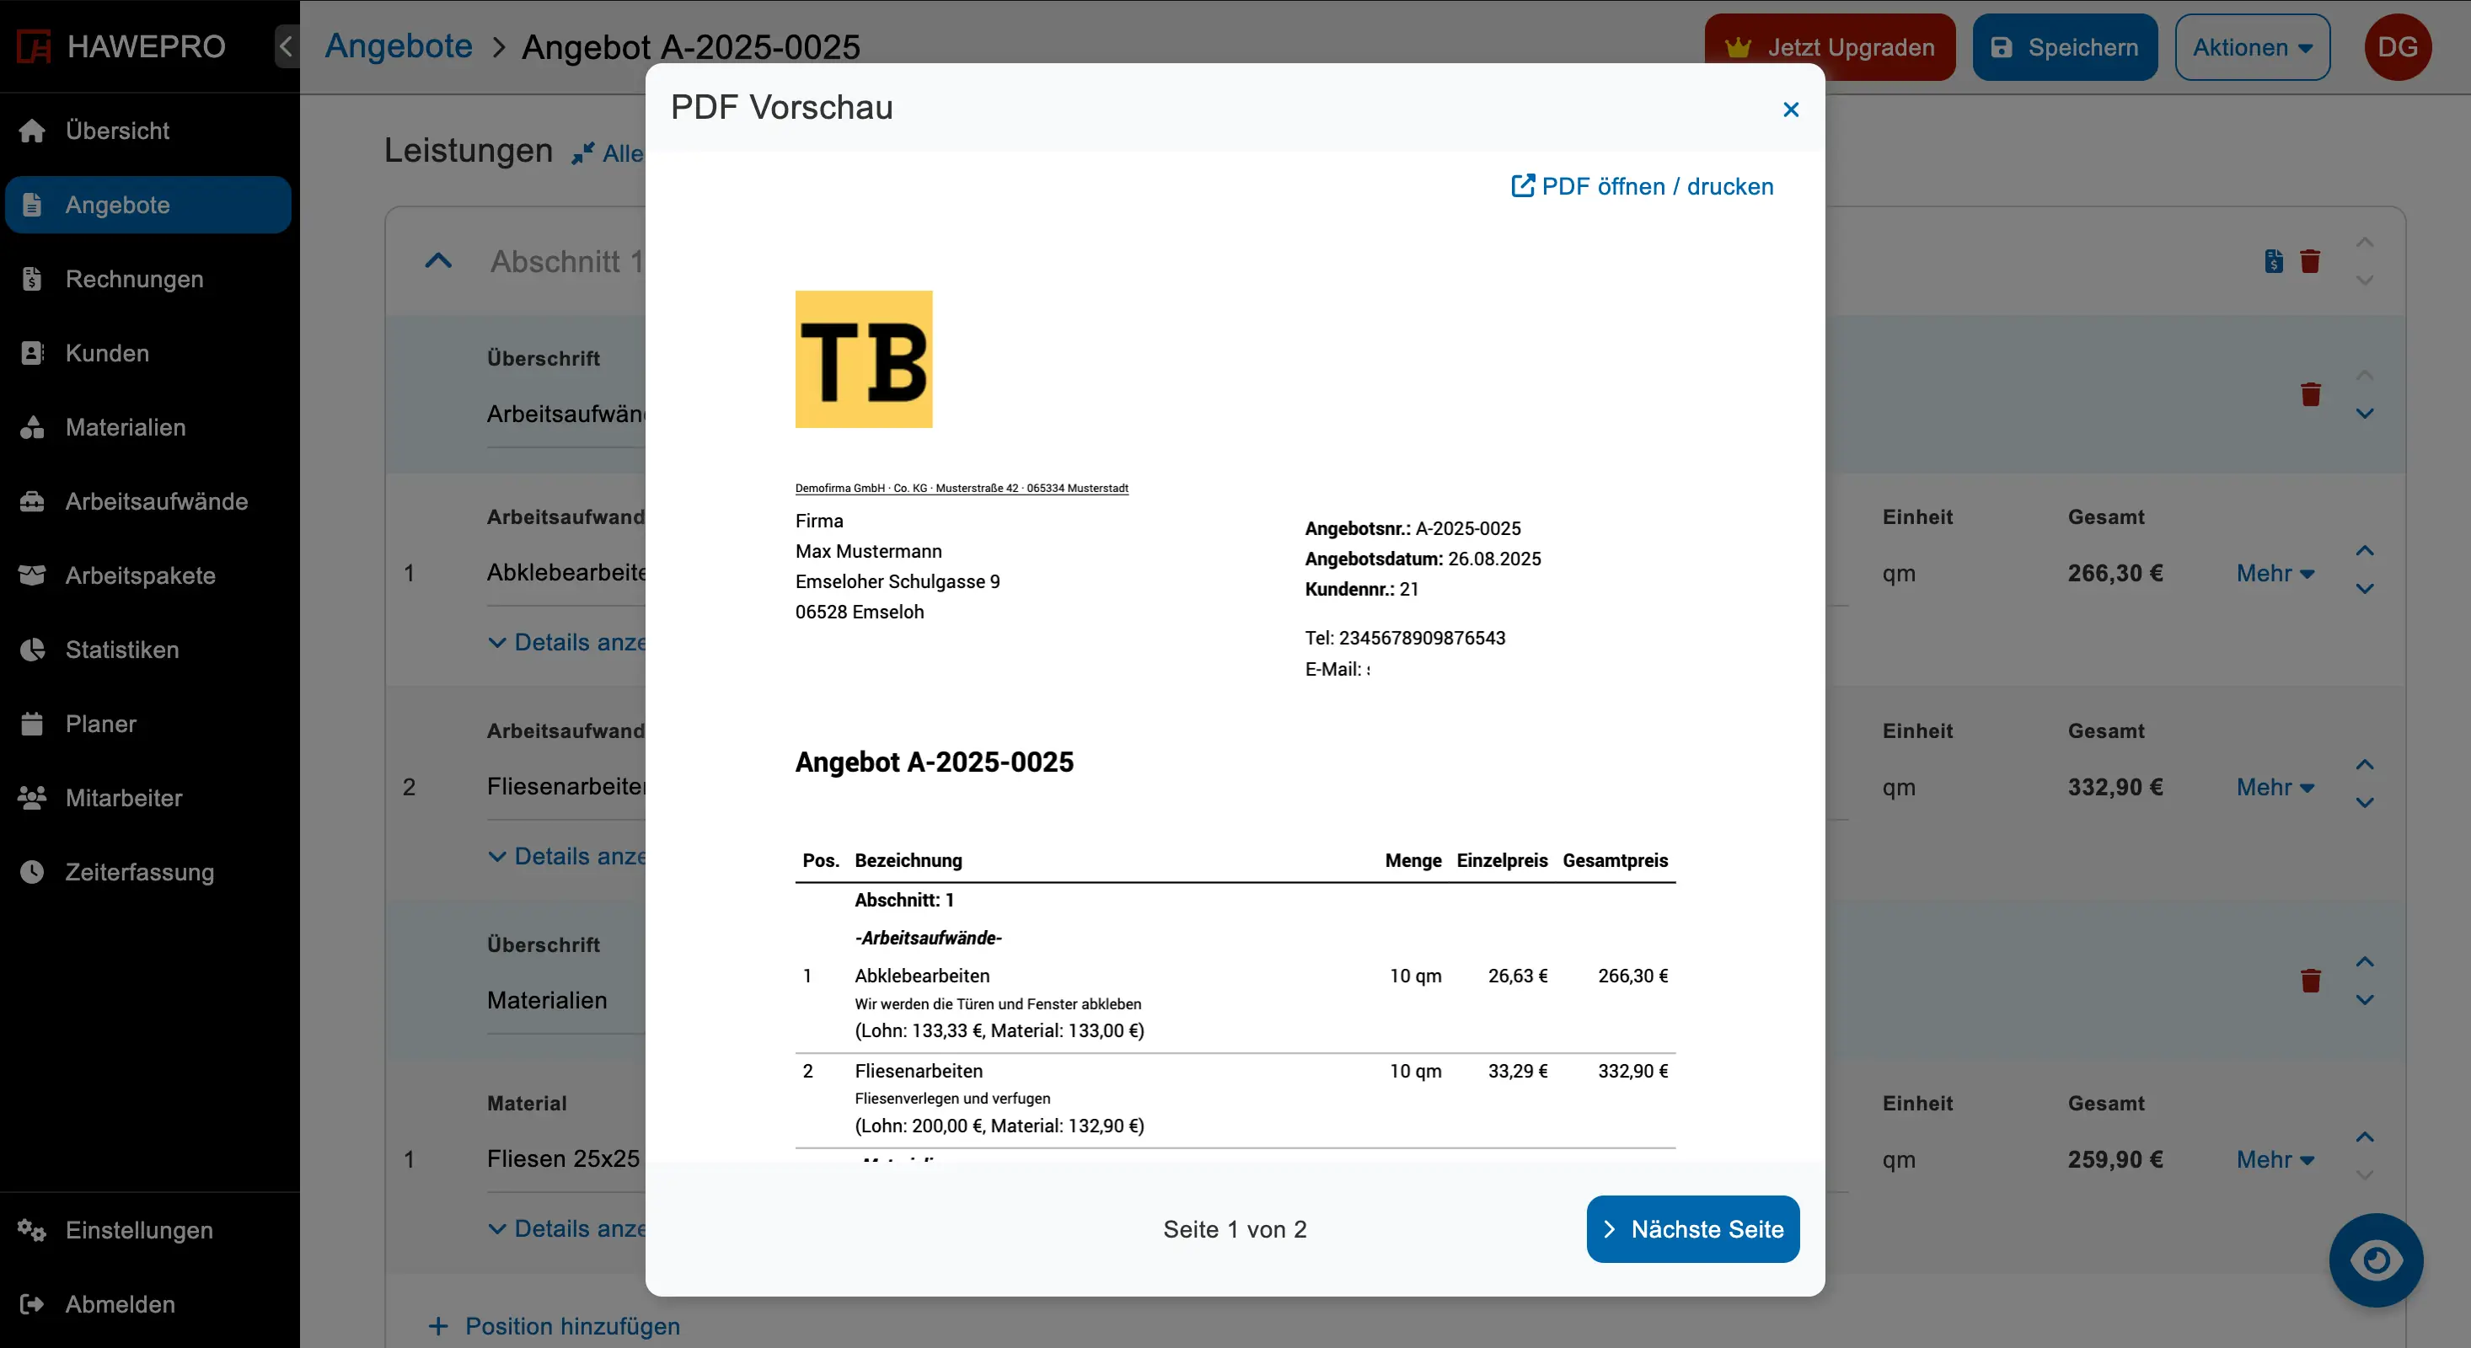Click the people icon beside Mitarbeiter
This screenshot has width=2471, height=1348.
coord(32,798)
